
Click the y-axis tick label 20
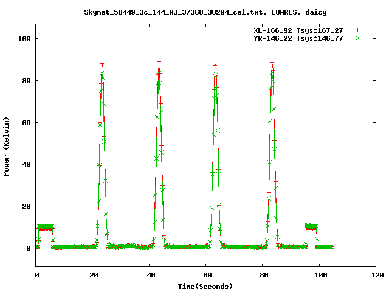[26, 206]
